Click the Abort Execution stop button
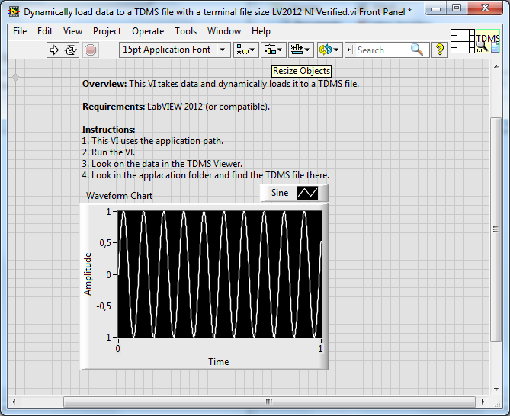The height and width of the screenshot is (416, 510). tap(90, 50)
